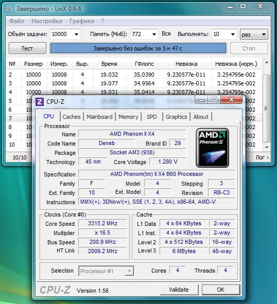This screenshot has height=304, width=277.
Task: Click the Тест button
Action: pos(27,48)
